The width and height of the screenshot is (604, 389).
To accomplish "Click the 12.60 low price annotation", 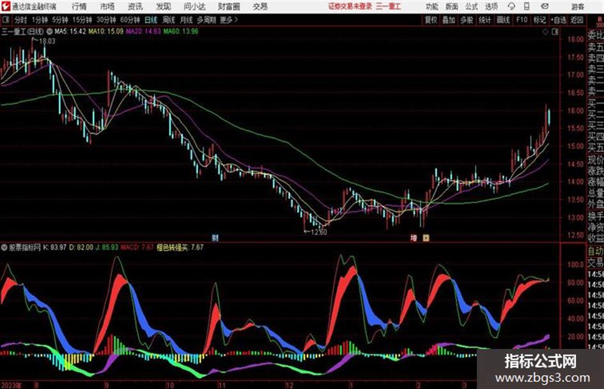I will coord(318,232).
